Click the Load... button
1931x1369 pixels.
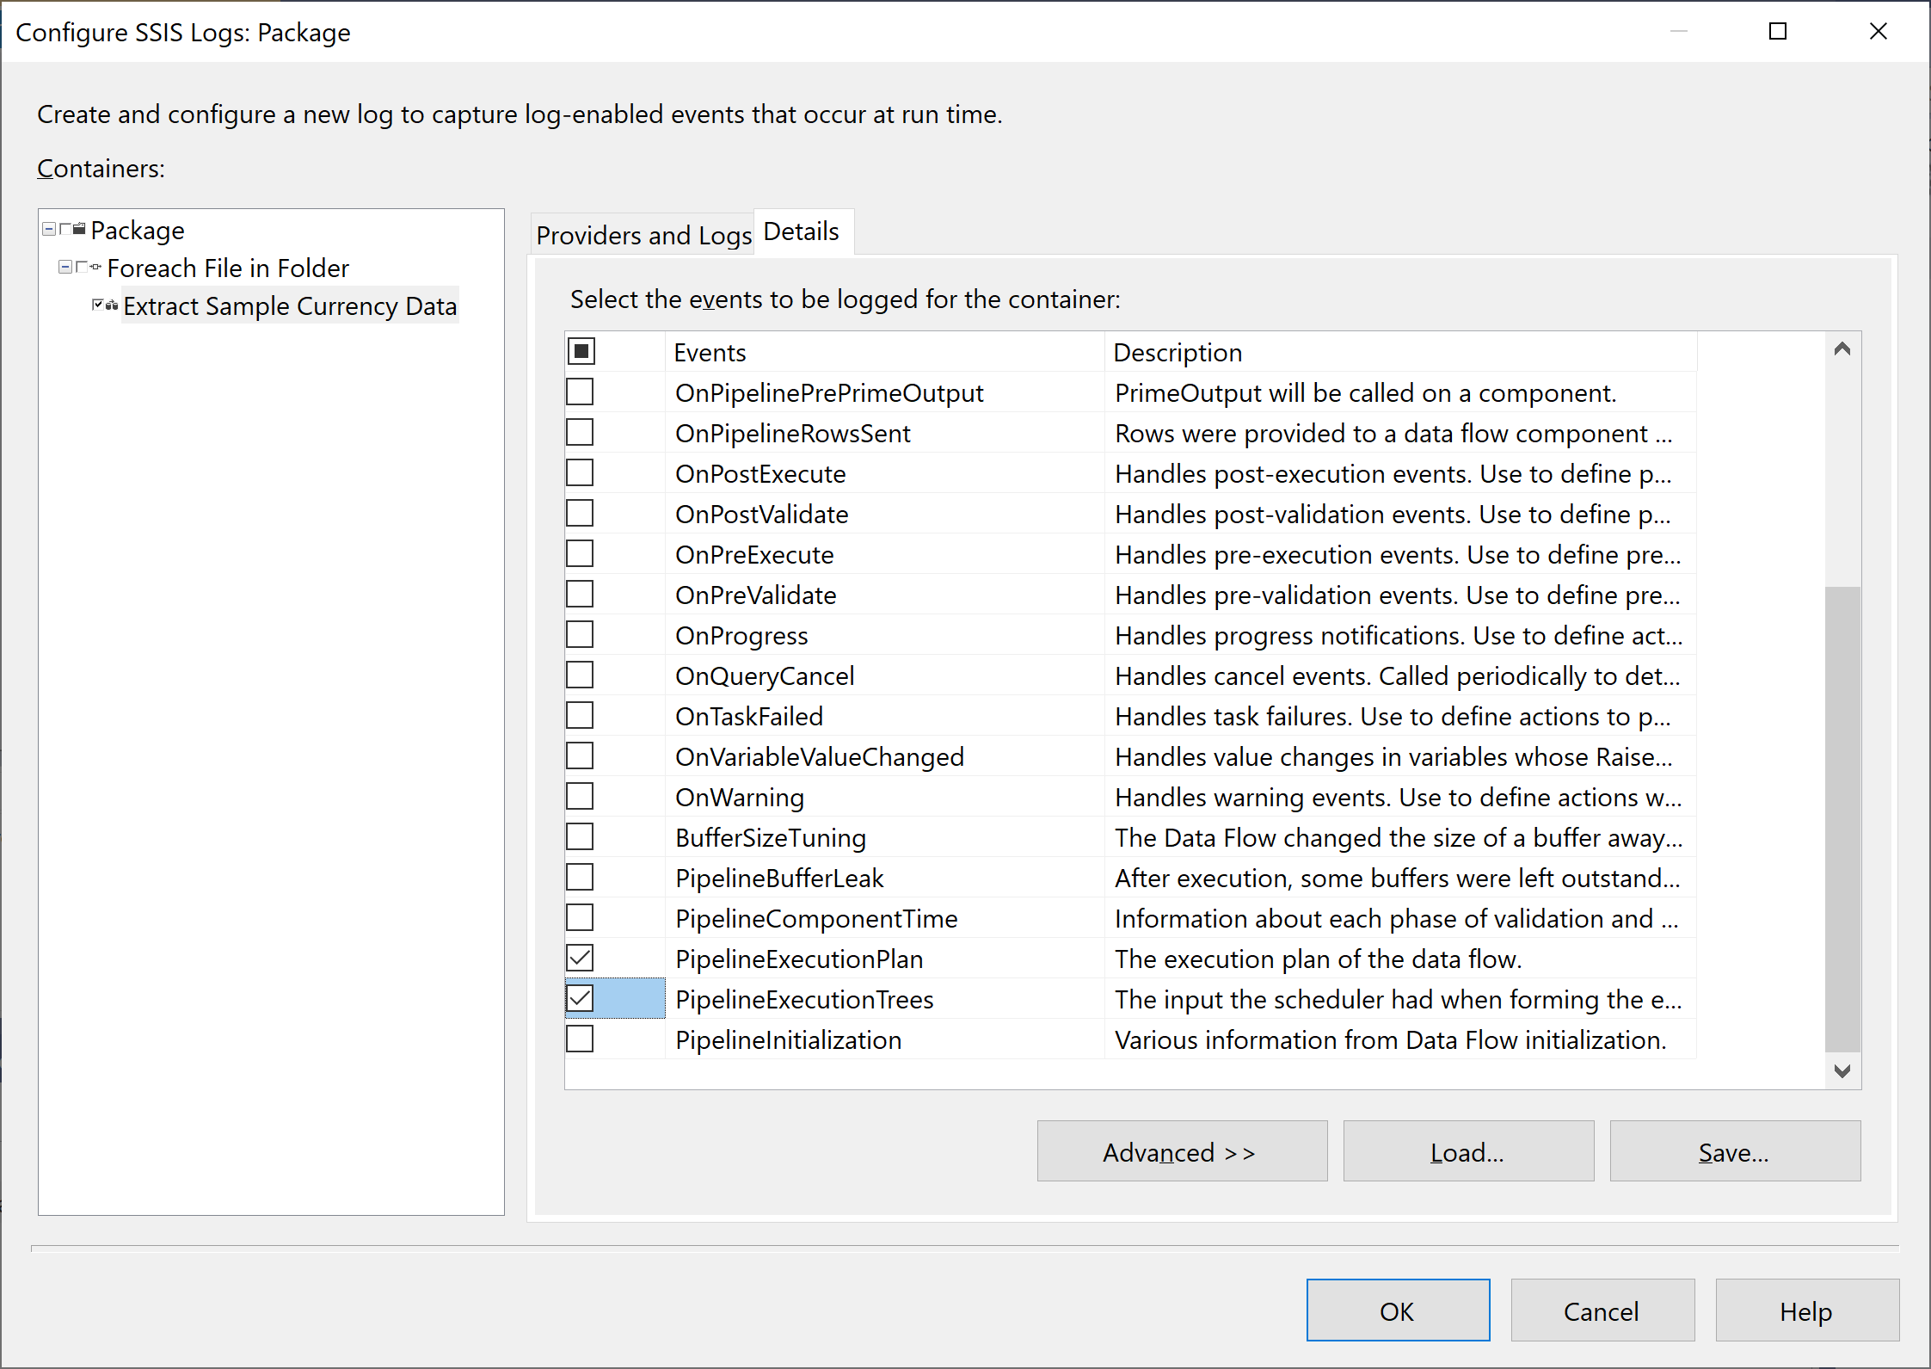pyautogui.click(x=1467, y=1151)
